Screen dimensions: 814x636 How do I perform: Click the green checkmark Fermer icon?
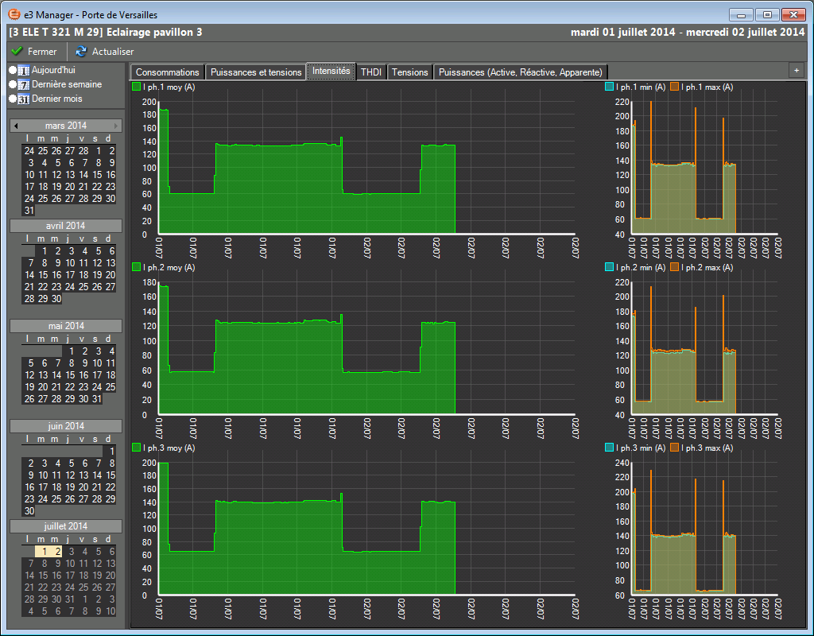point(15,52)
